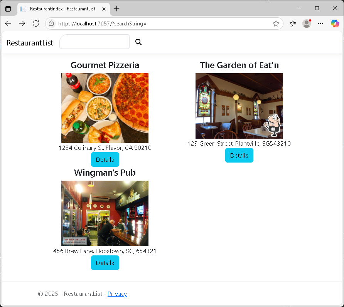Viewport: 344px width, 307px height.
Task: Select address '1234 Culinary St, Flavor, CA 90210'
Action: 105,148
